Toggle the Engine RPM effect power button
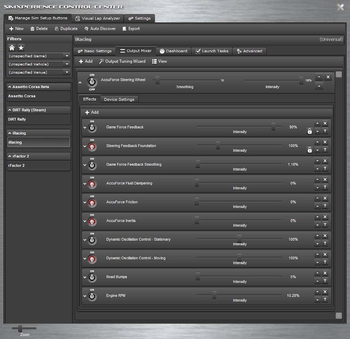This screenshot has height=339, width=350. [92, 296]
